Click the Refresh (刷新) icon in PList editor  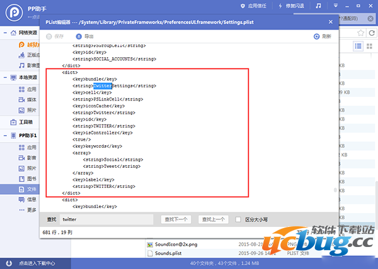316,36
